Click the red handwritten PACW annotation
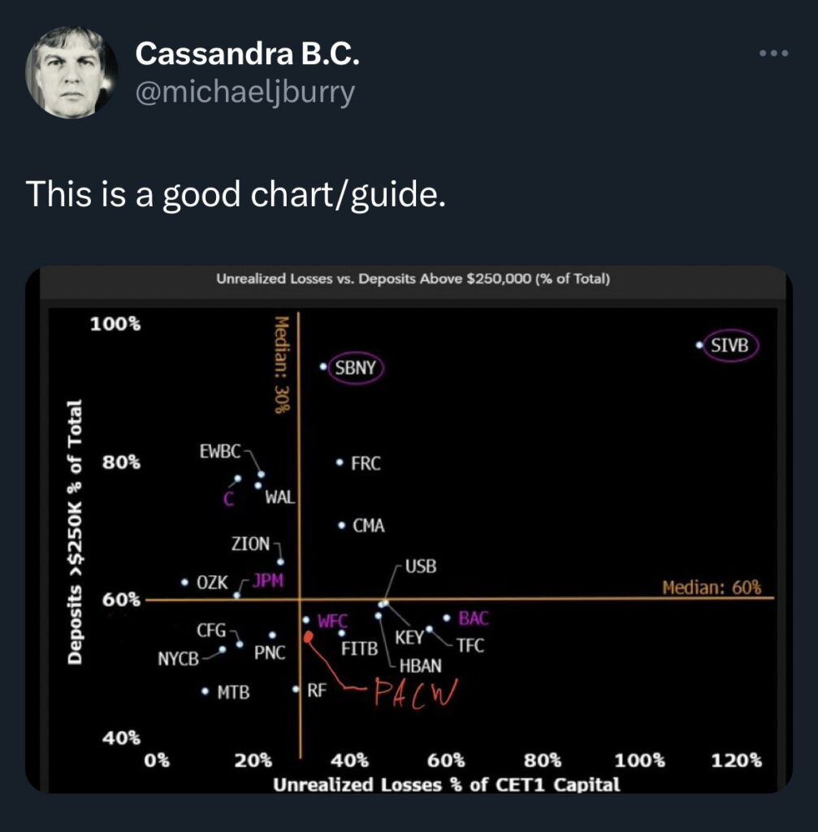Image resolution: width=818 pixels, height=832 pixels. pos(414,694)
